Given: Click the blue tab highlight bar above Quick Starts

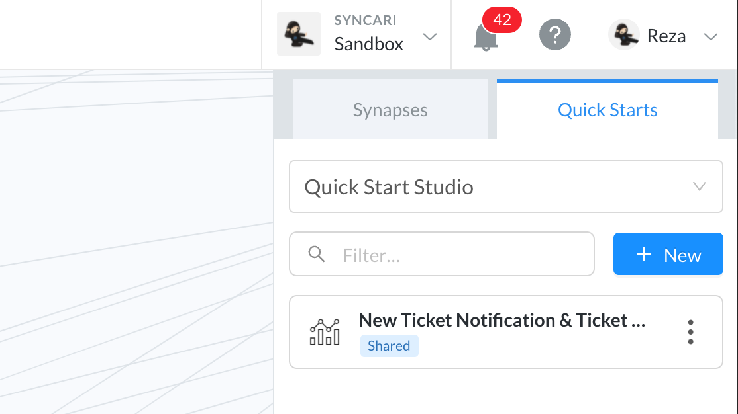Looking at the screenshot, I should click(607, 81).
